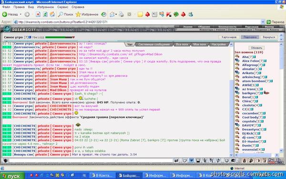
Task: Click the dreamscity Mad Dikon link
Action: tap(121, 54)
